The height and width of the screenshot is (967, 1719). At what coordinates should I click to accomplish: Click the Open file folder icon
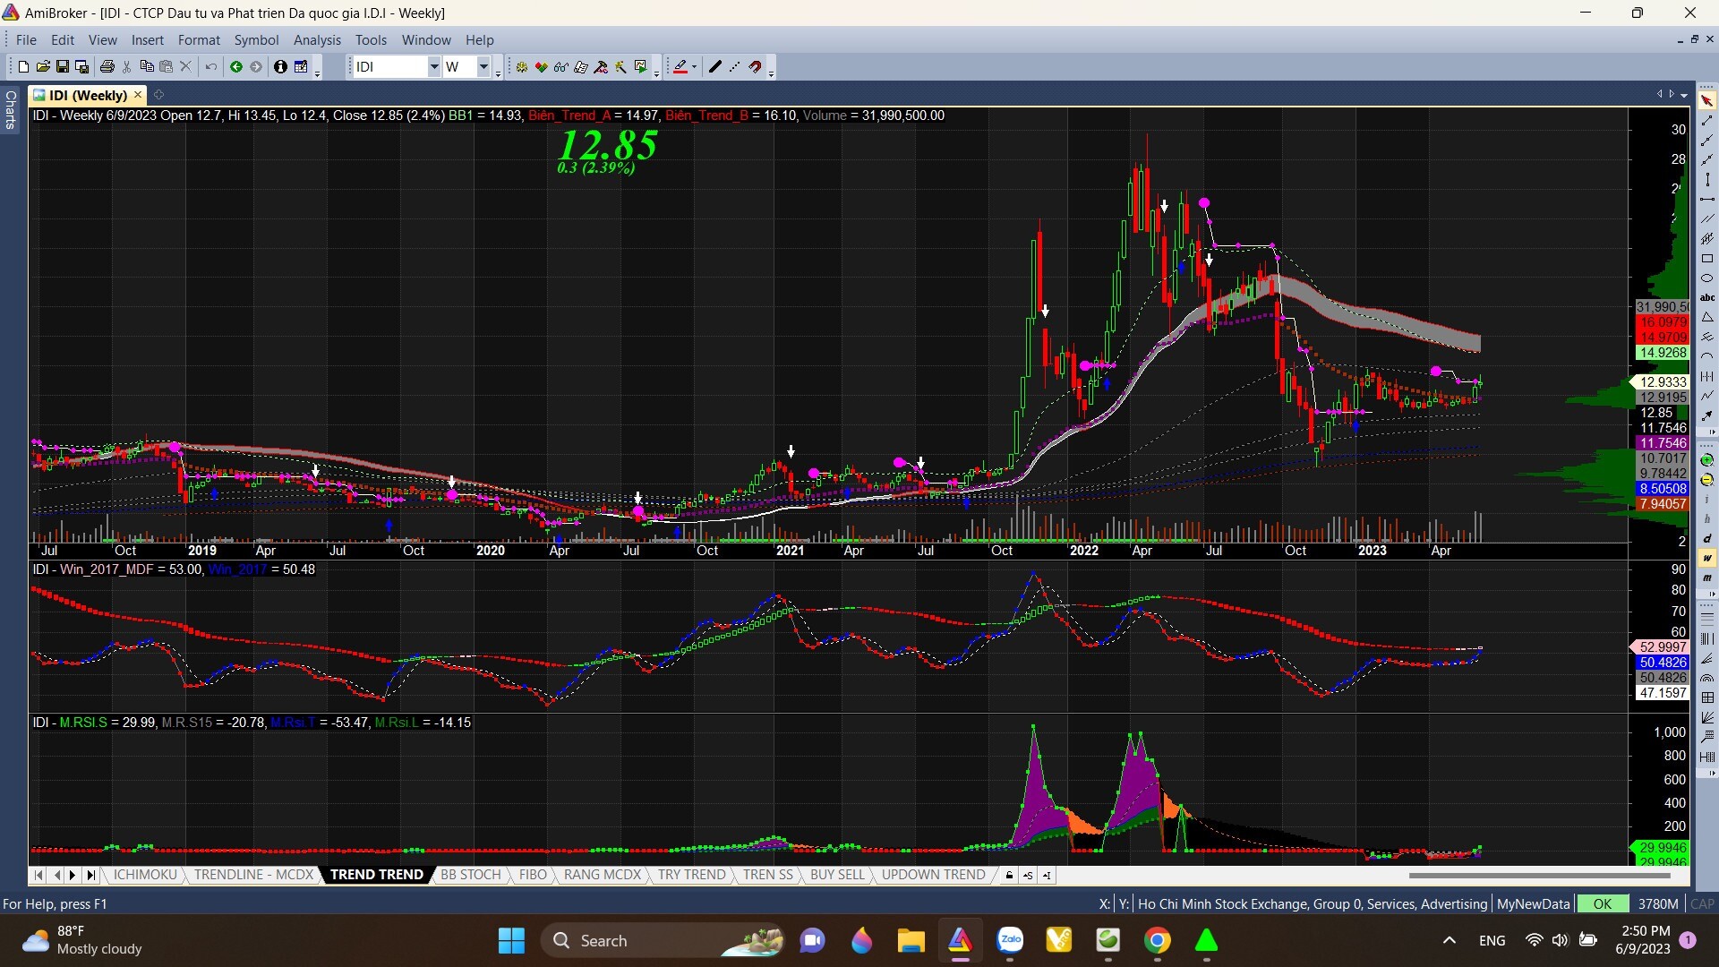click(x=42, y=66)
